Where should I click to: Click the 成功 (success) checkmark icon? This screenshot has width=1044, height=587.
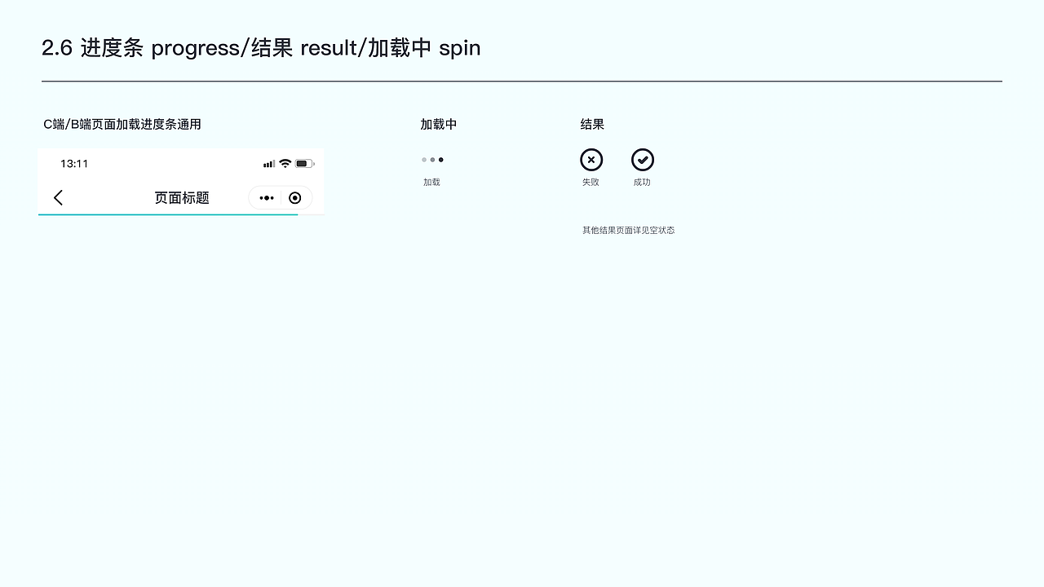[642, 159]
